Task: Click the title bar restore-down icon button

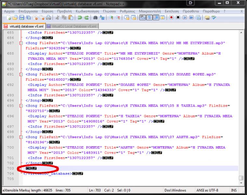Action: 227,3
